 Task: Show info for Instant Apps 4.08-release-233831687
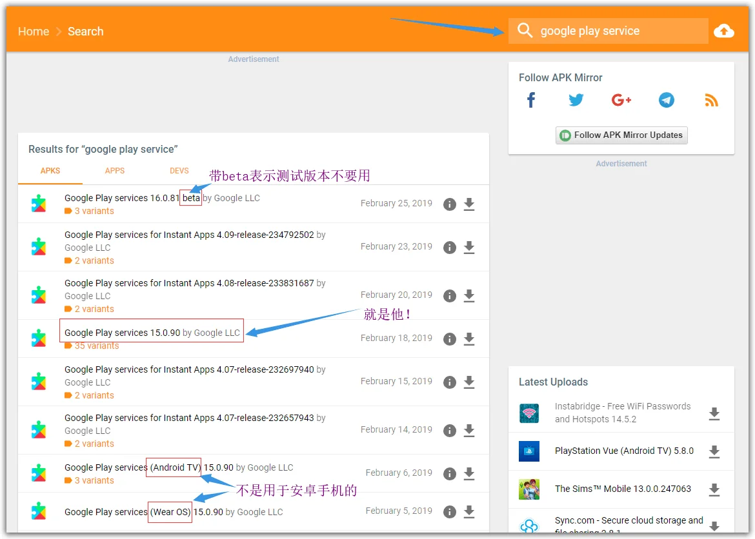[449, 295]
